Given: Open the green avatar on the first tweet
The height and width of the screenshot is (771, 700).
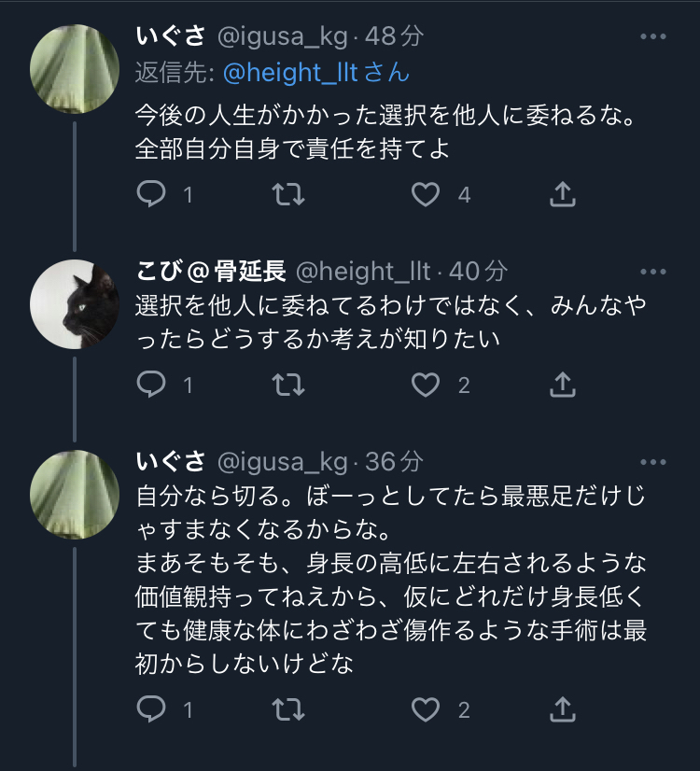Looking at the screenshot, I should [75, 69].
